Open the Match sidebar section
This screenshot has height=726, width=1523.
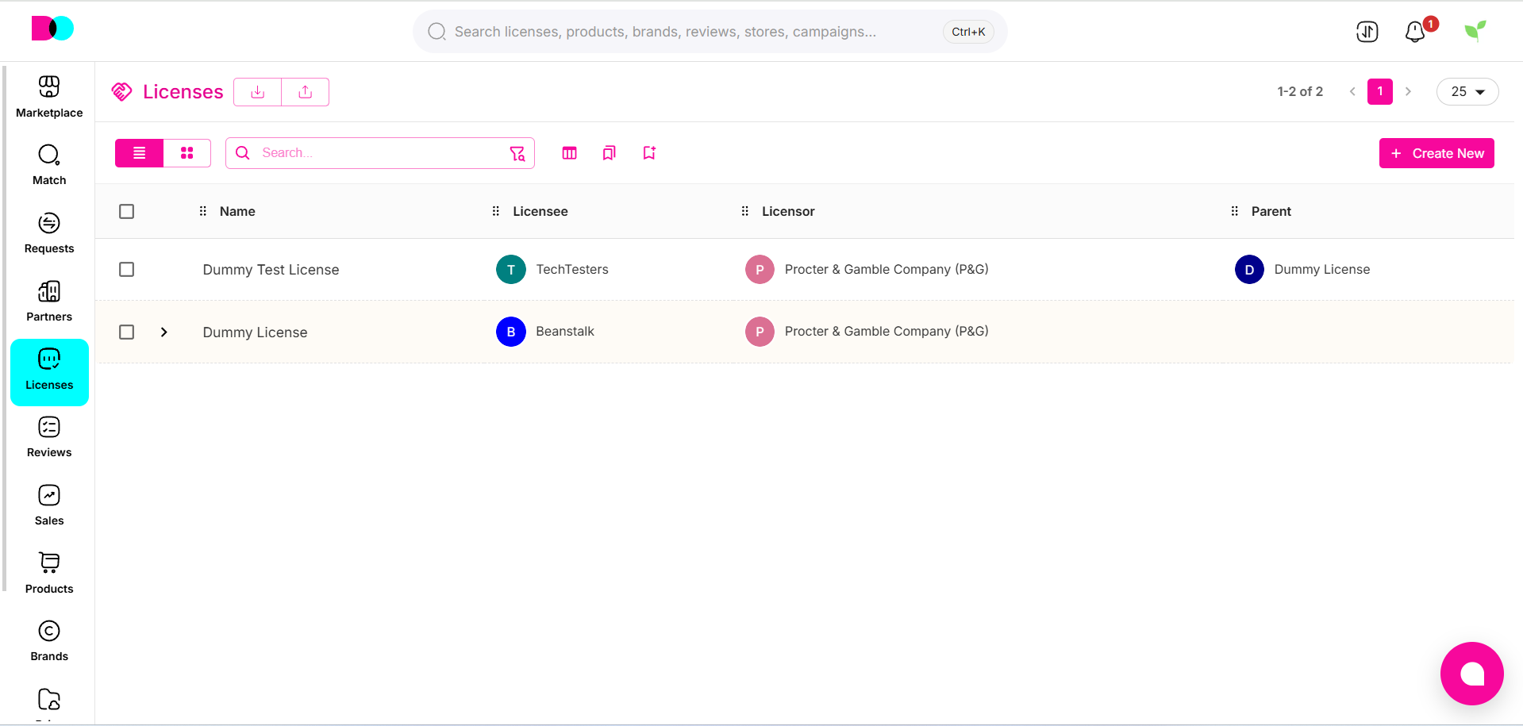click(x=49, y=165)
